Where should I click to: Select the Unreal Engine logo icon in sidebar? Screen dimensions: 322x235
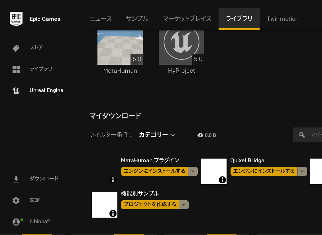(x=16, y=91)
